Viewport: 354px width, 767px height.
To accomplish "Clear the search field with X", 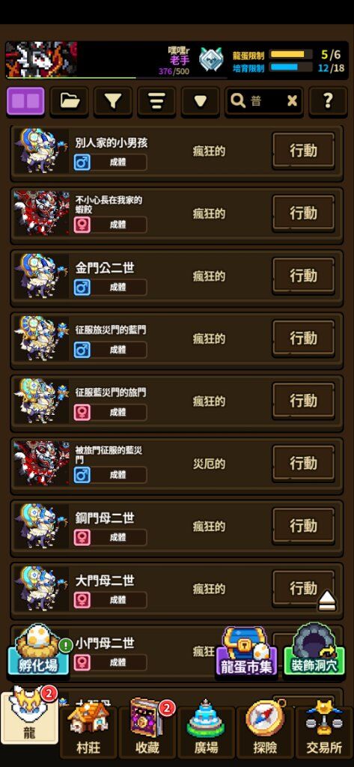I will [x=292, y=101].
